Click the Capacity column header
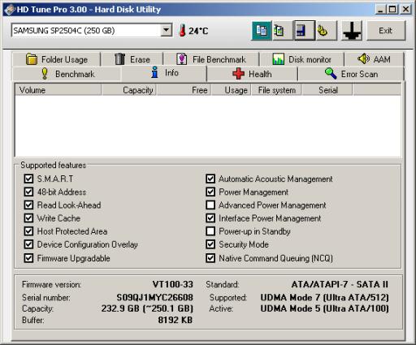 point(129,90)
